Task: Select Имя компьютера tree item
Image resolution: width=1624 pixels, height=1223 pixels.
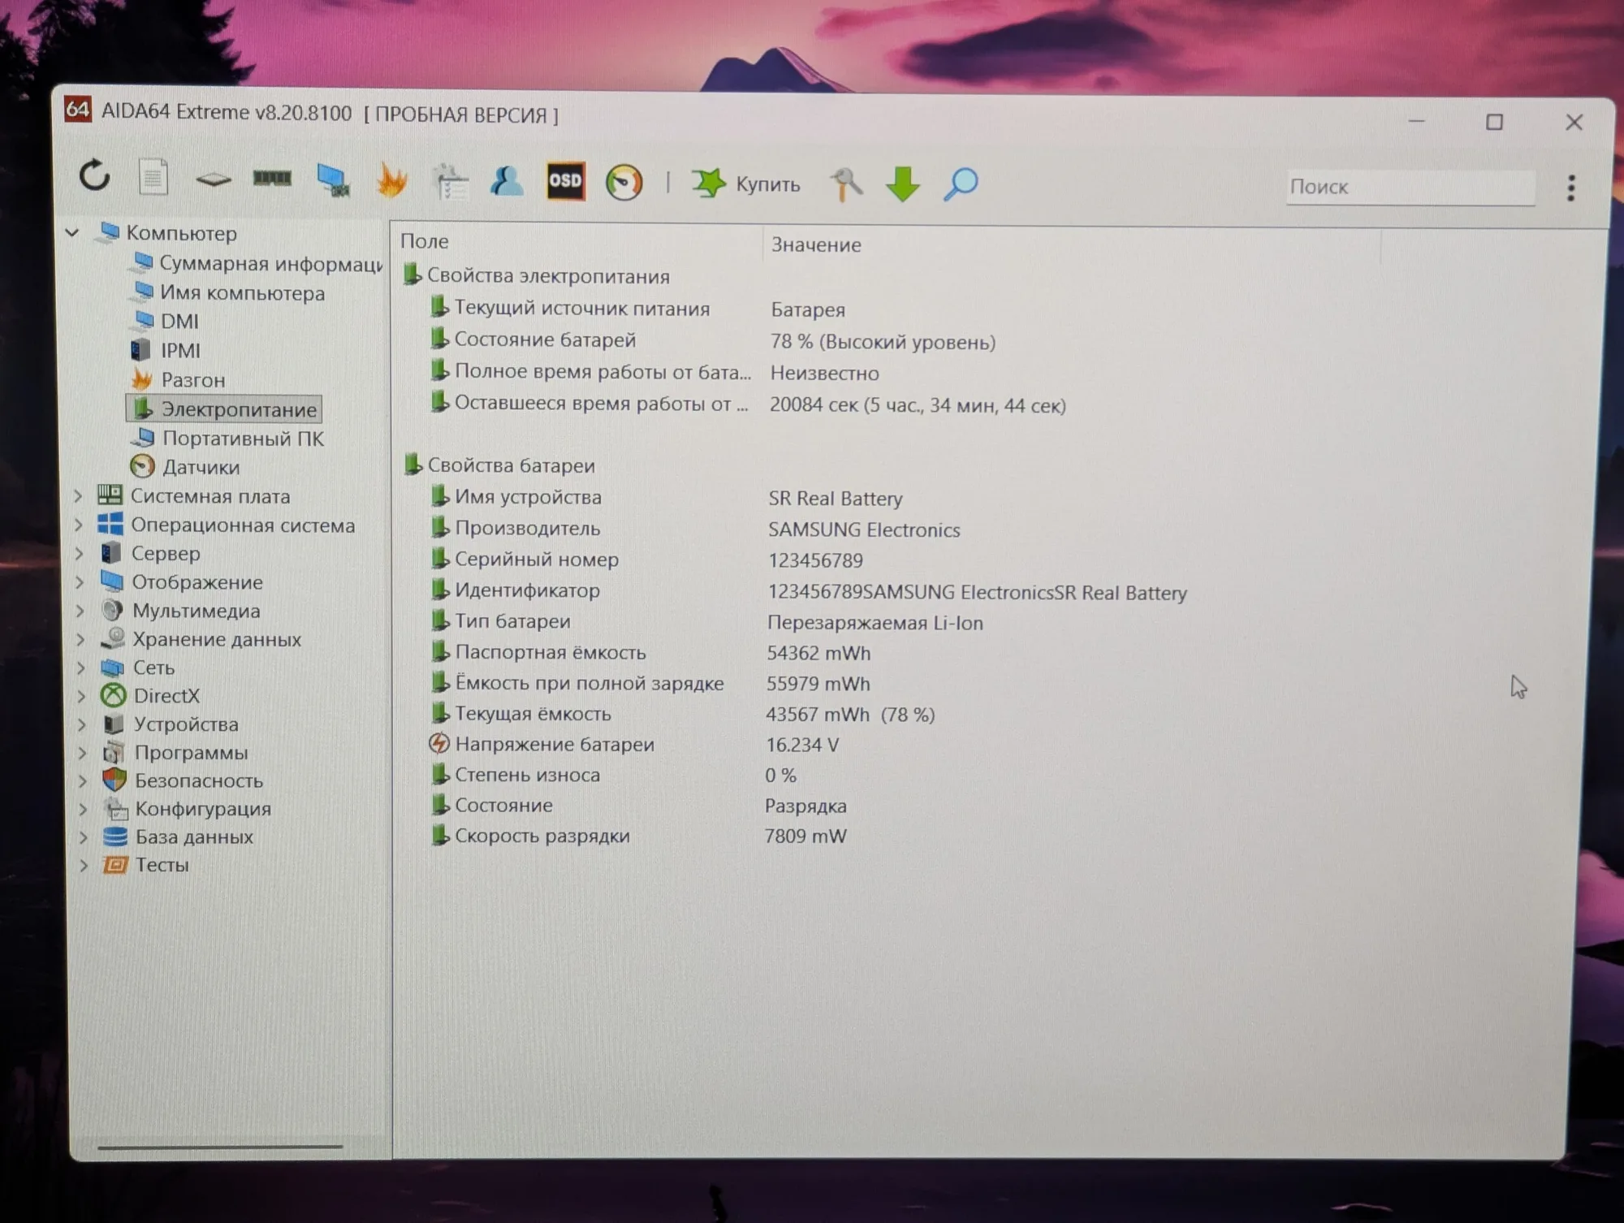Action: [229, 292]
